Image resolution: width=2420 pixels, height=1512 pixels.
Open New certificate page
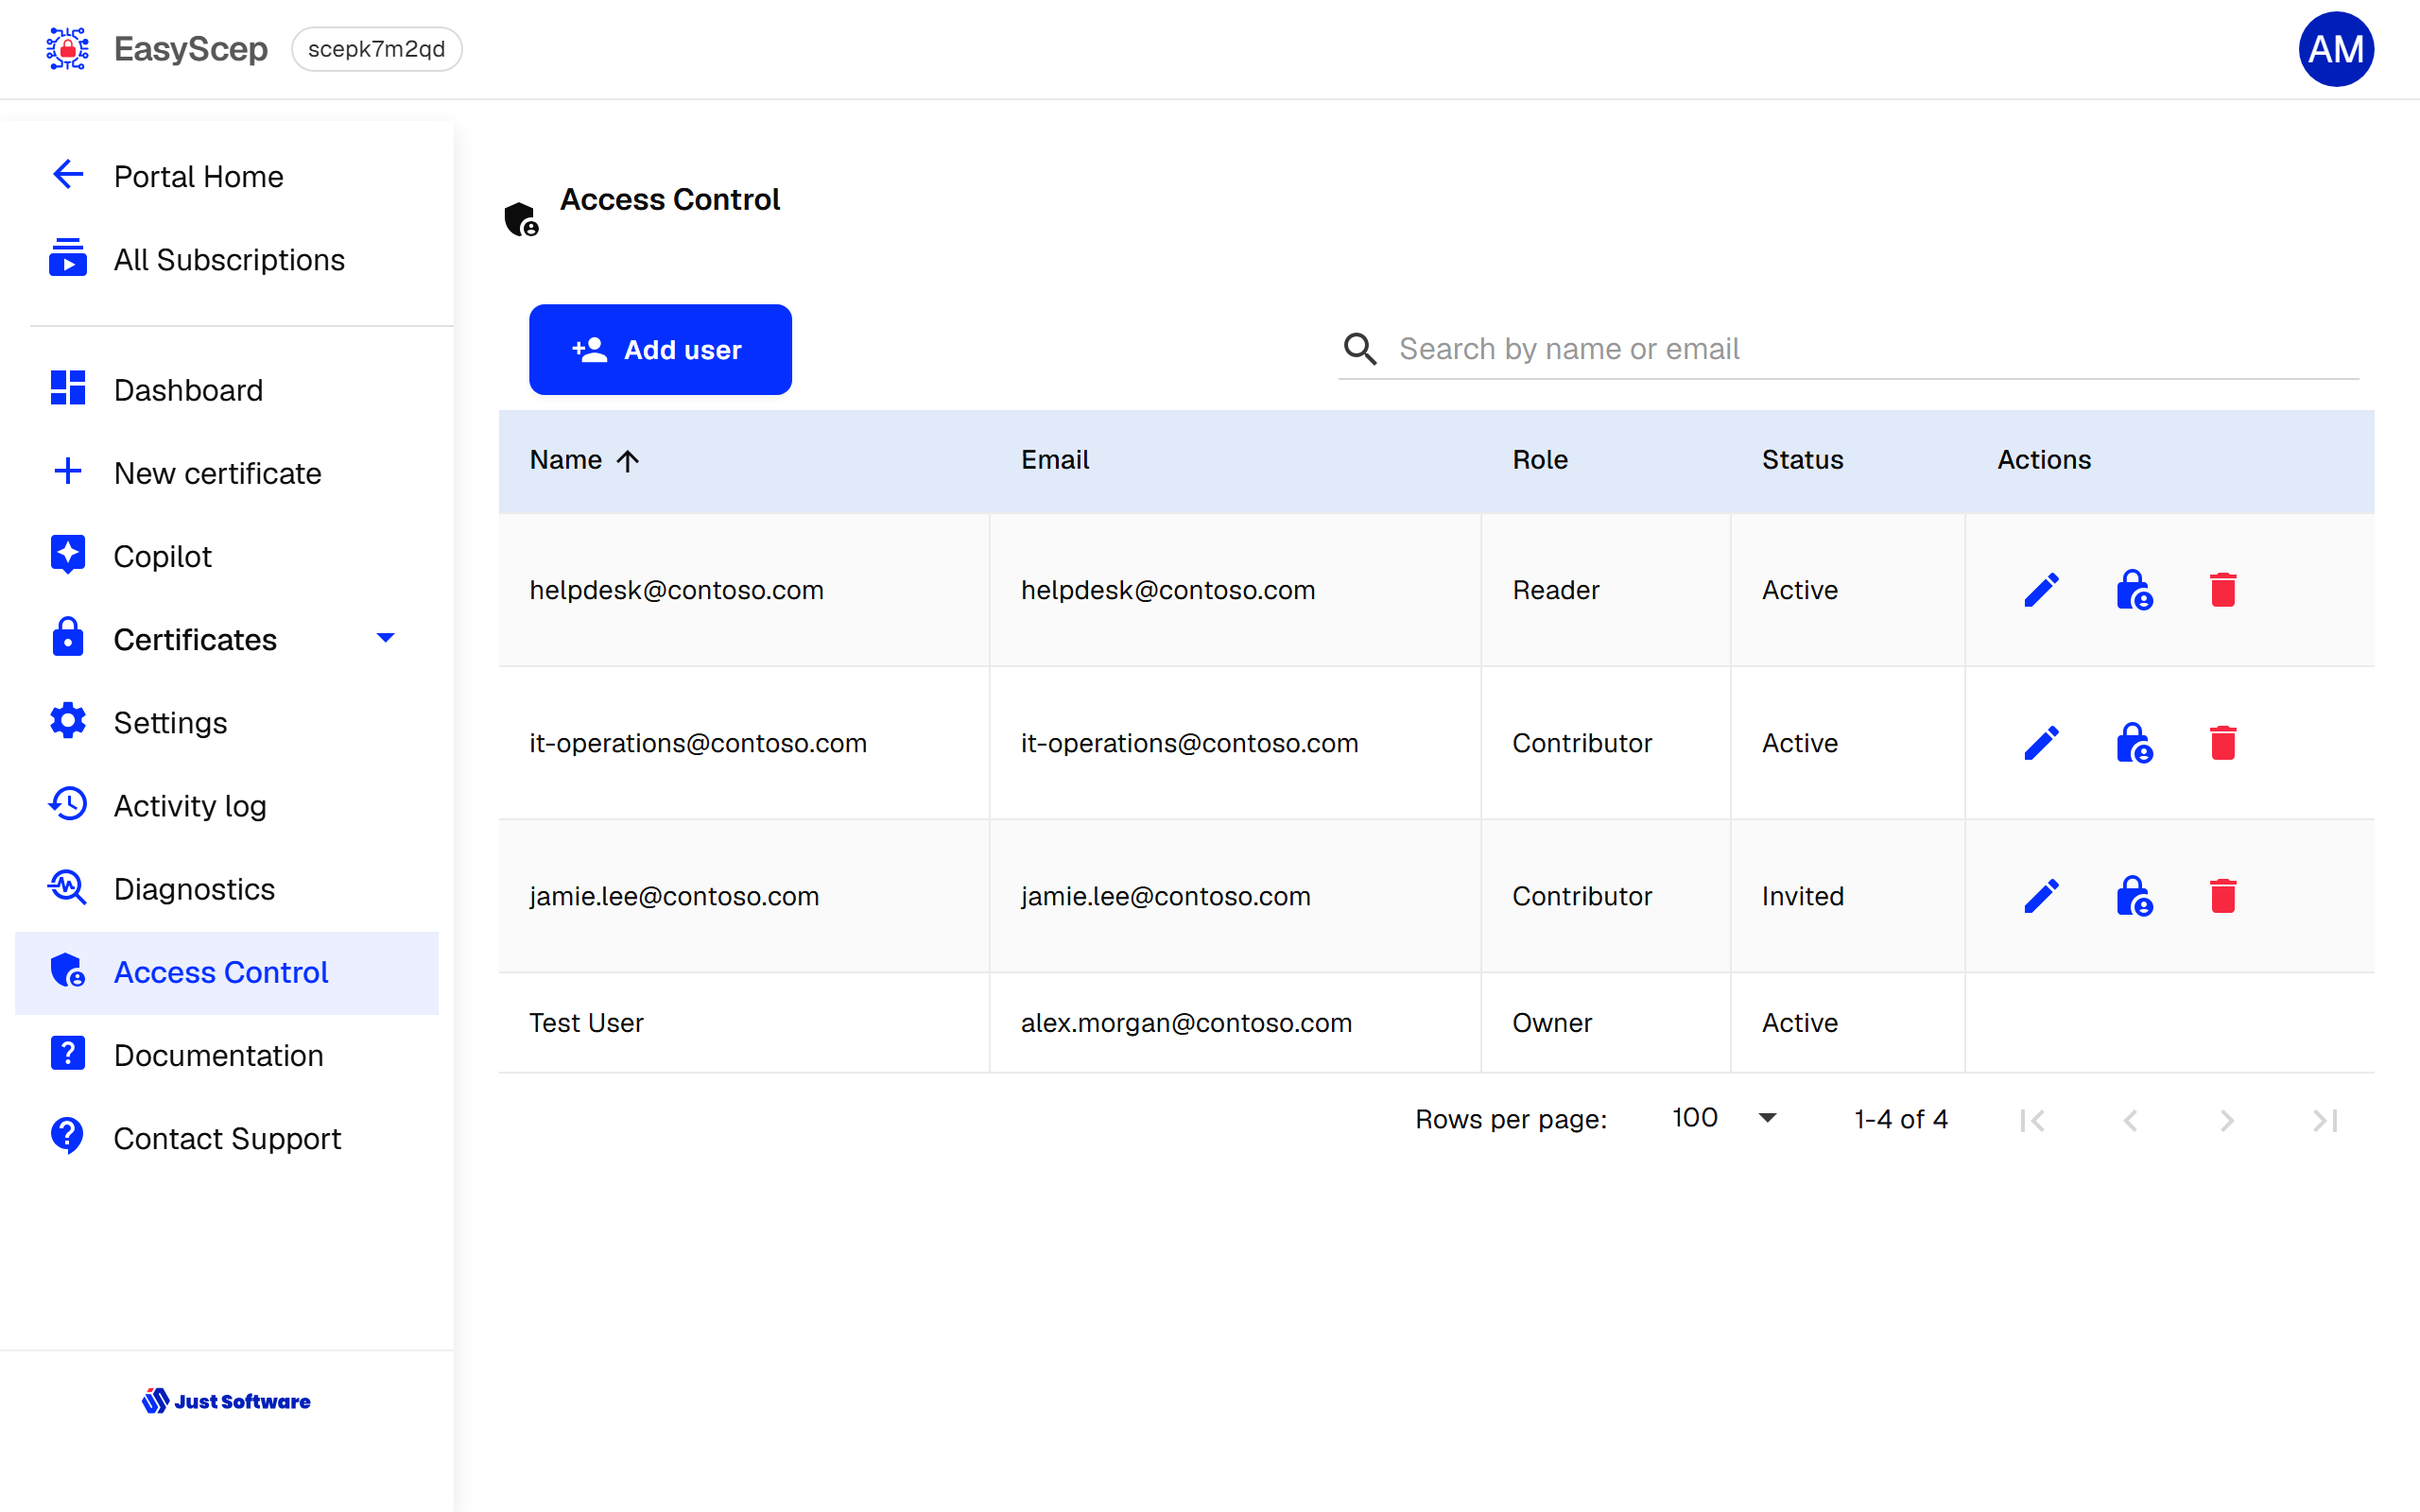(226, 472)
